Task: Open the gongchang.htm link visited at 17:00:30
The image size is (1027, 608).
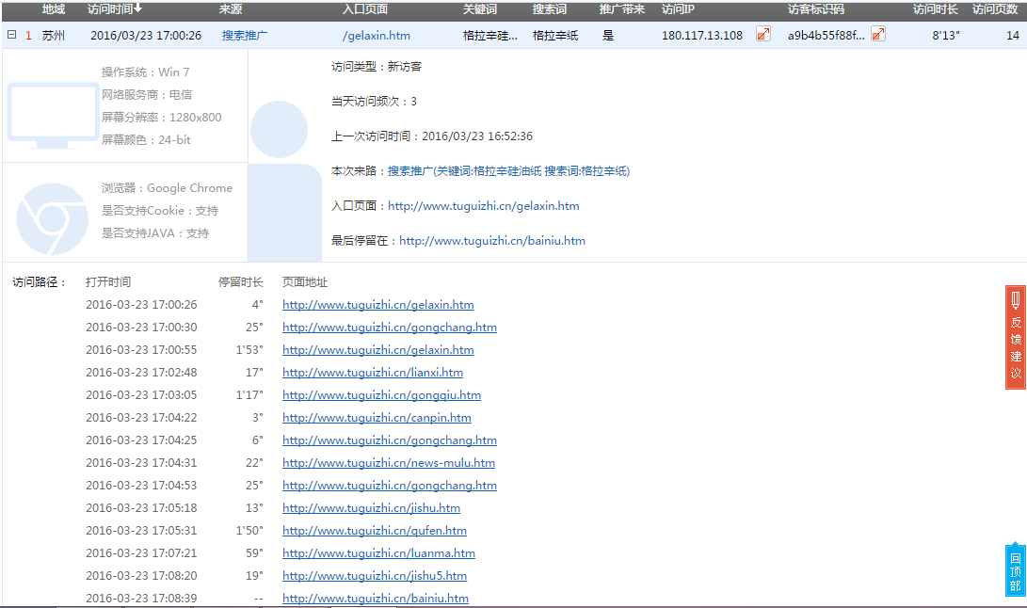Action: click(x=389, y=327)
